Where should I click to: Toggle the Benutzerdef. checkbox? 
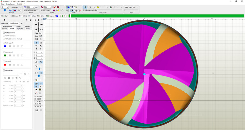pos(4,70)
